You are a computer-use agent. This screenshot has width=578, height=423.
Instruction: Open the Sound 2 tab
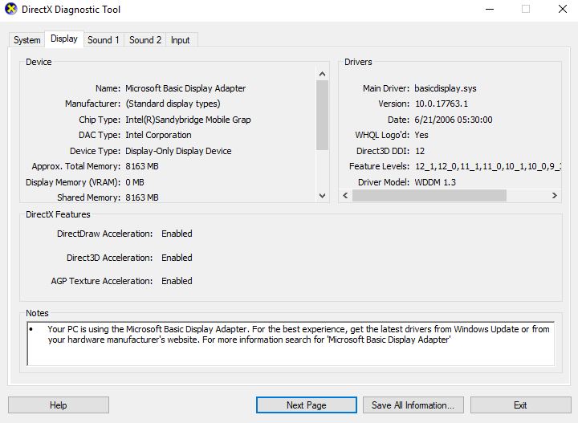click(144, 40)
